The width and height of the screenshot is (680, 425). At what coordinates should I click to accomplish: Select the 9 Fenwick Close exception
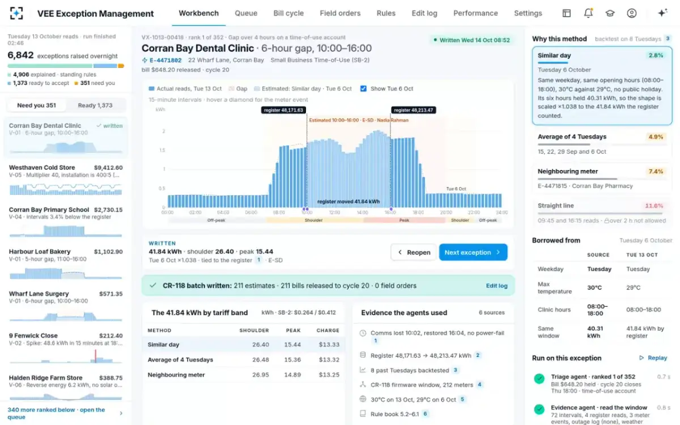[66, 348]
